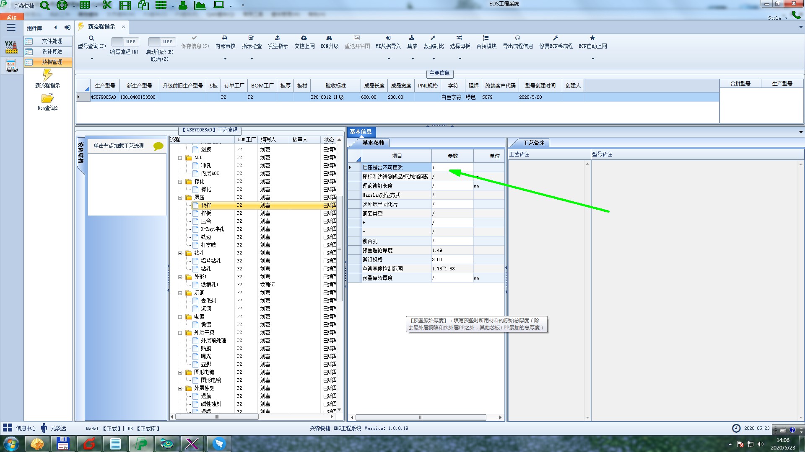Open dropdown arrow under 数据对比

(x=434, y=59)
